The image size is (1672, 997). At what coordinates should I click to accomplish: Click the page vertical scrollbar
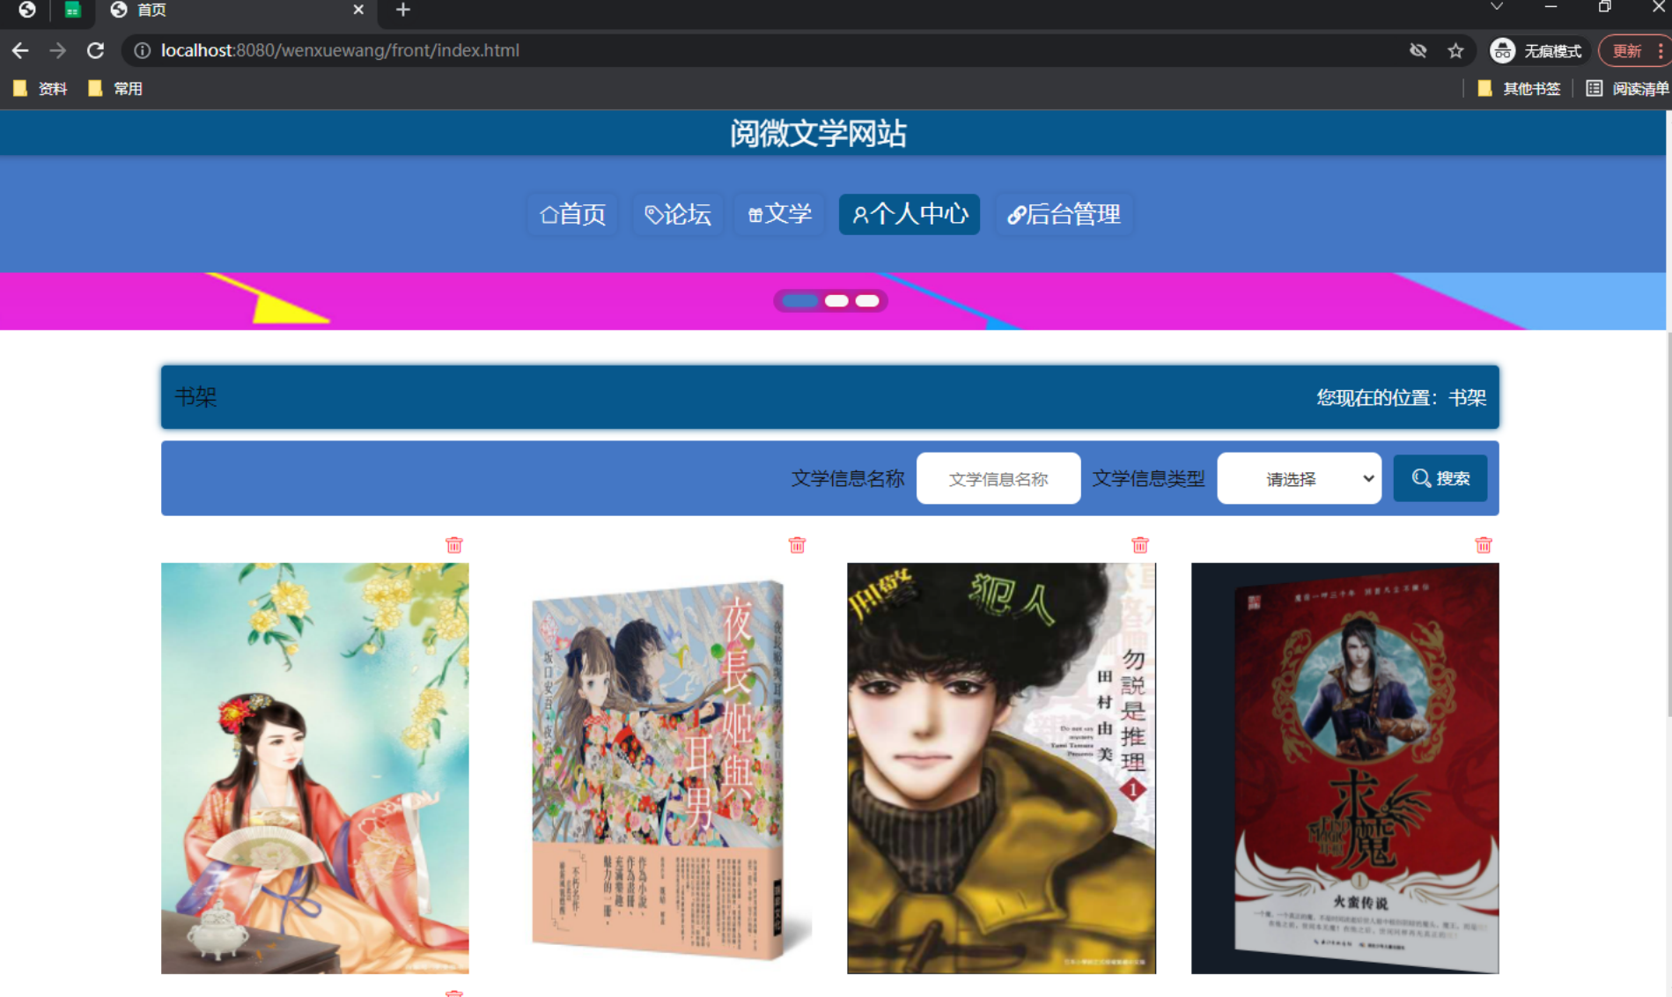point(1668,524)
